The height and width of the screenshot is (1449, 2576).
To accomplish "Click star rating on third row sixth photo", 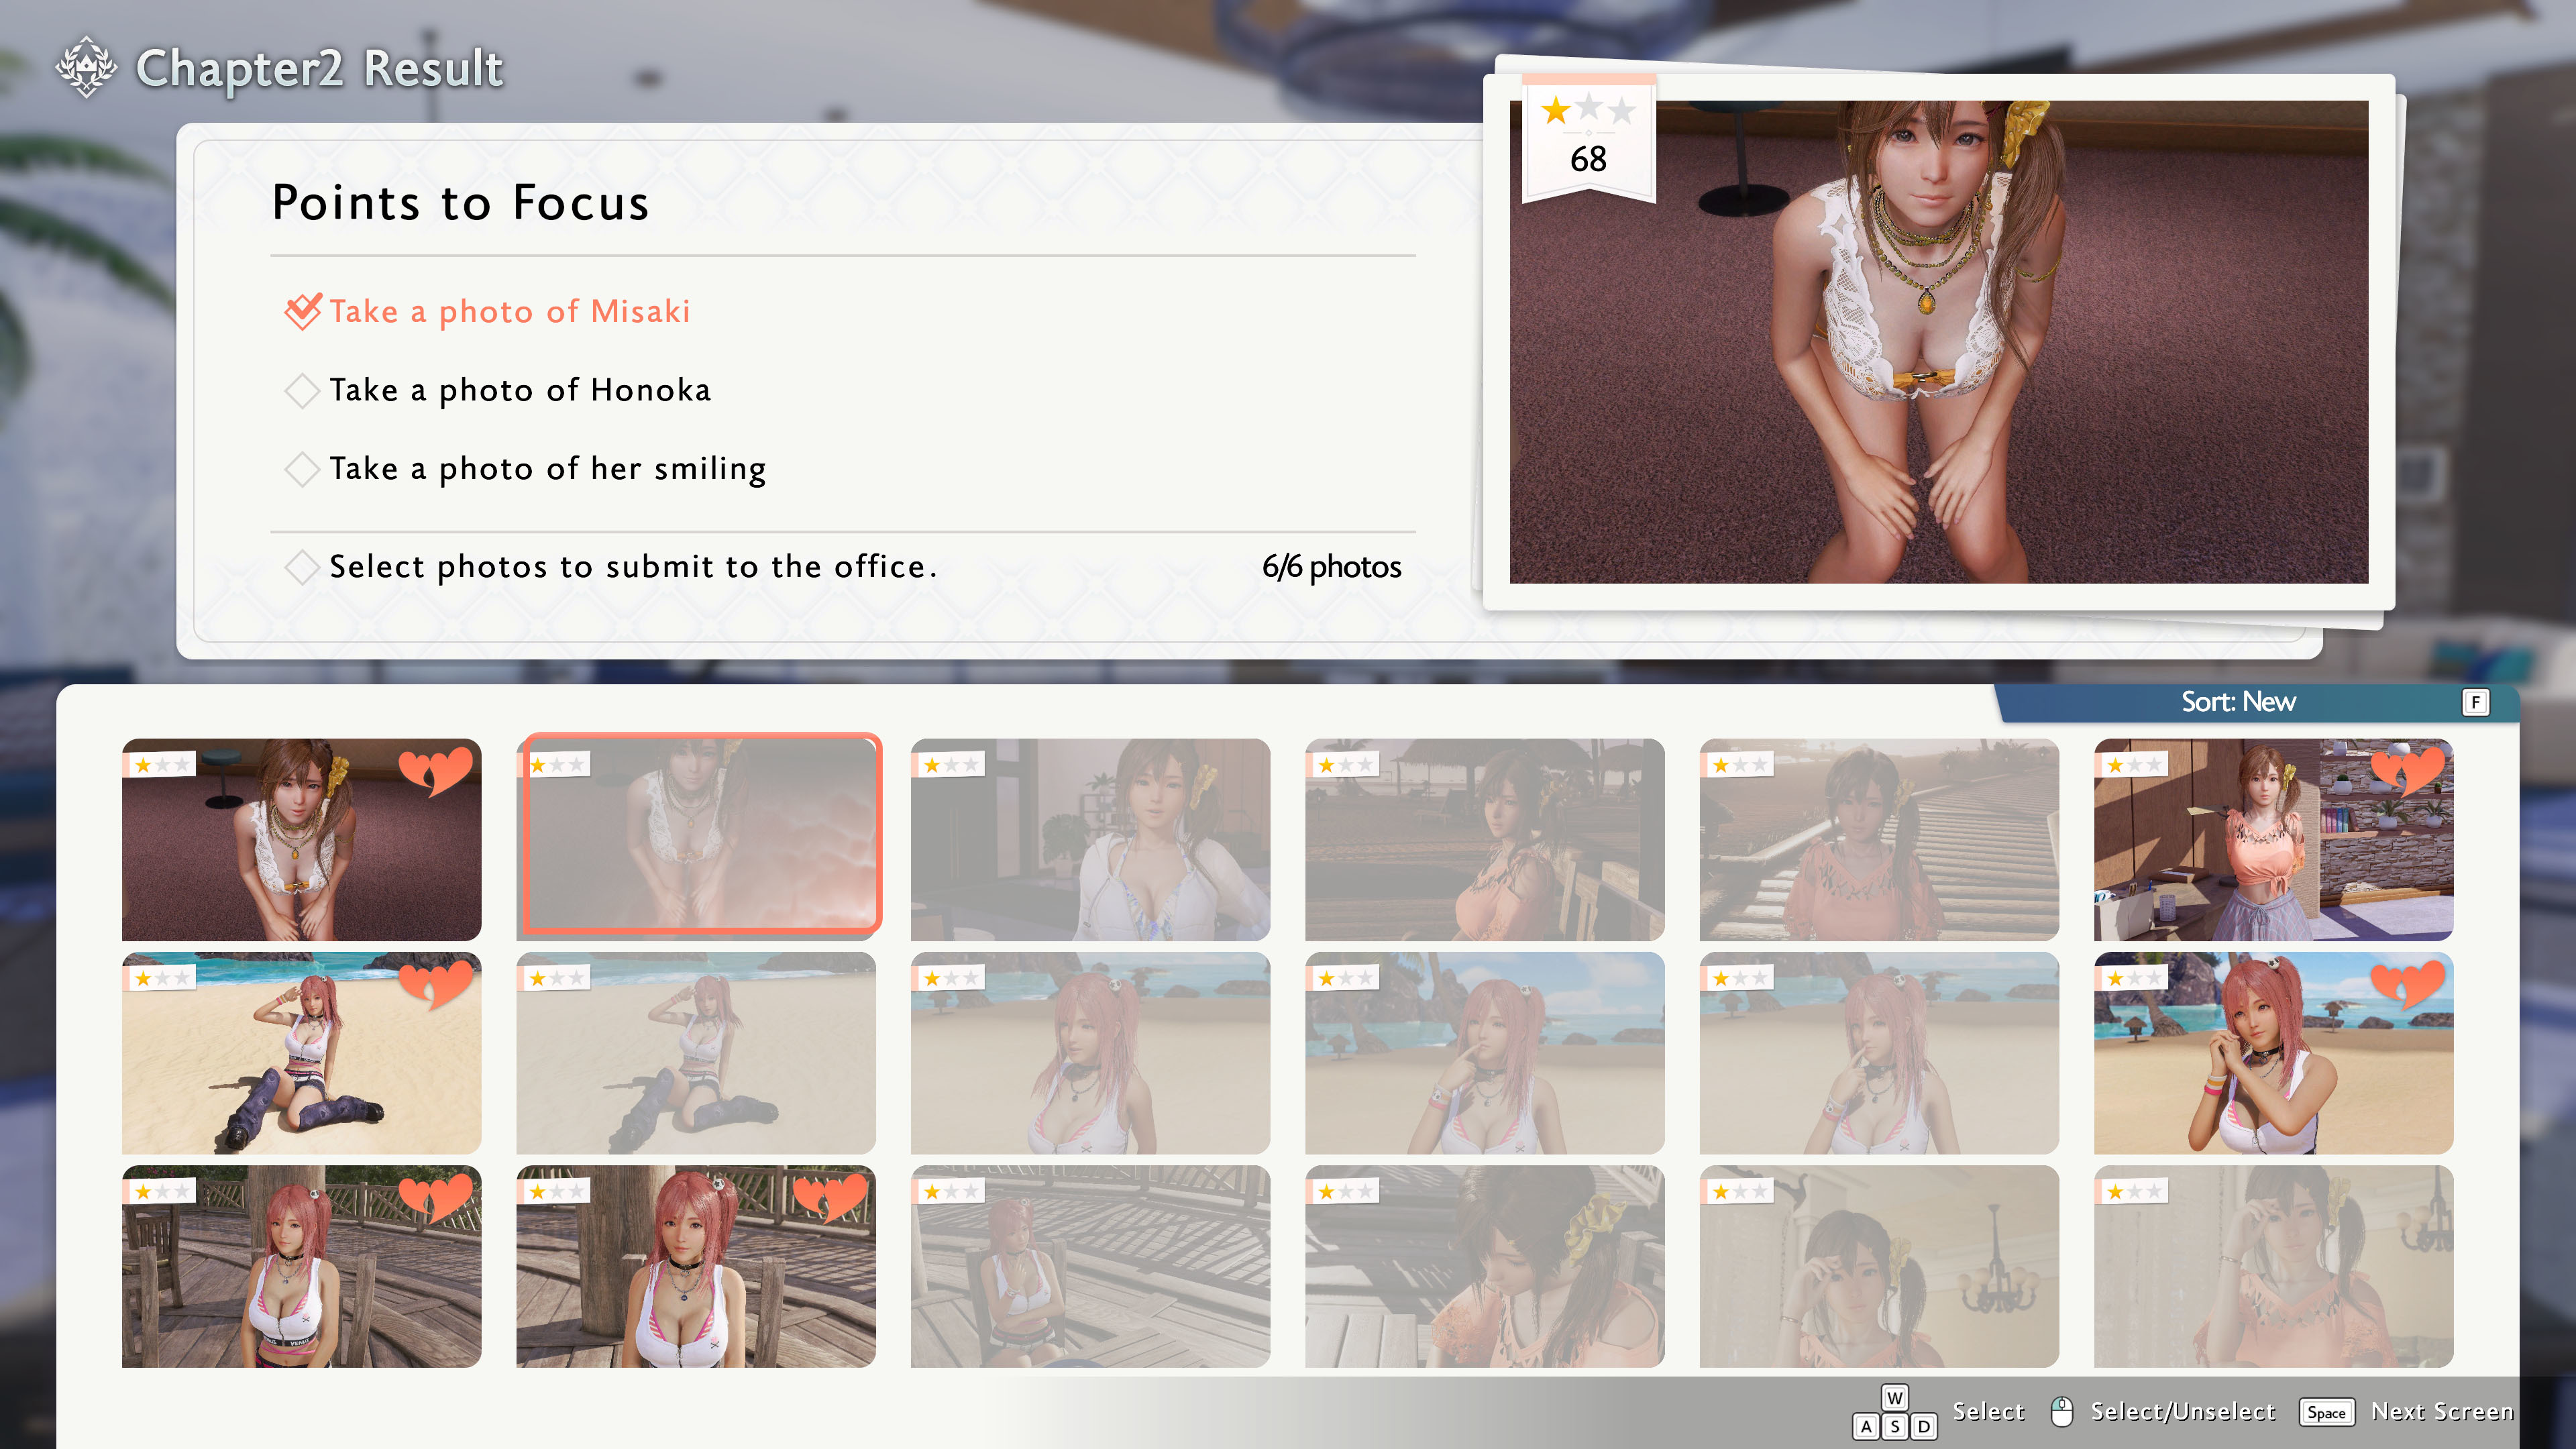I will click(x=2132, y=1191).
